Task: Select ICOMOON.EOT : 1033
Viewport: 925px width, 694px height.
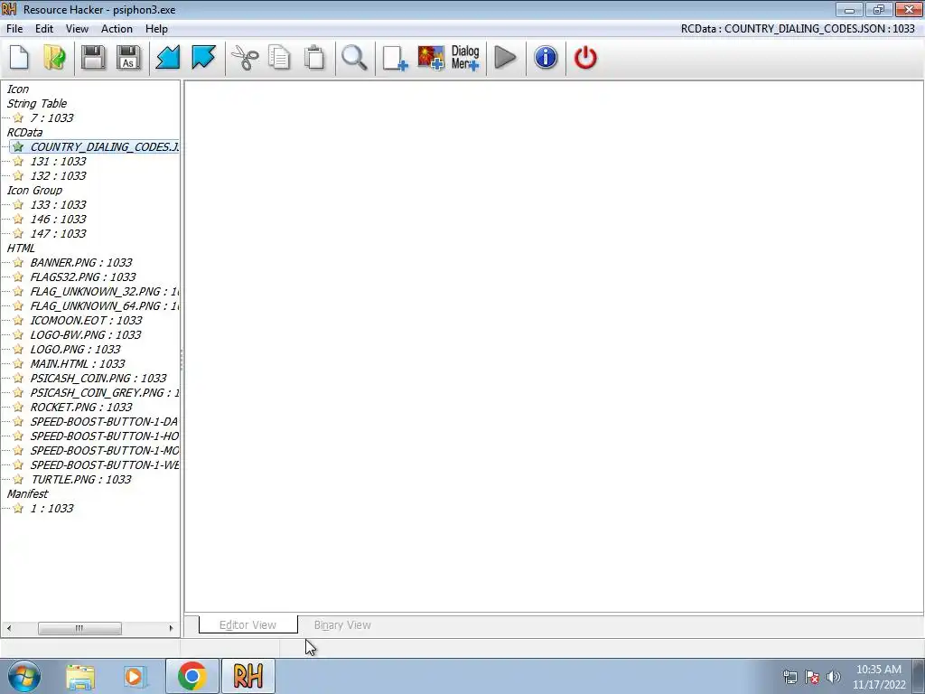Action: [86, 321]
